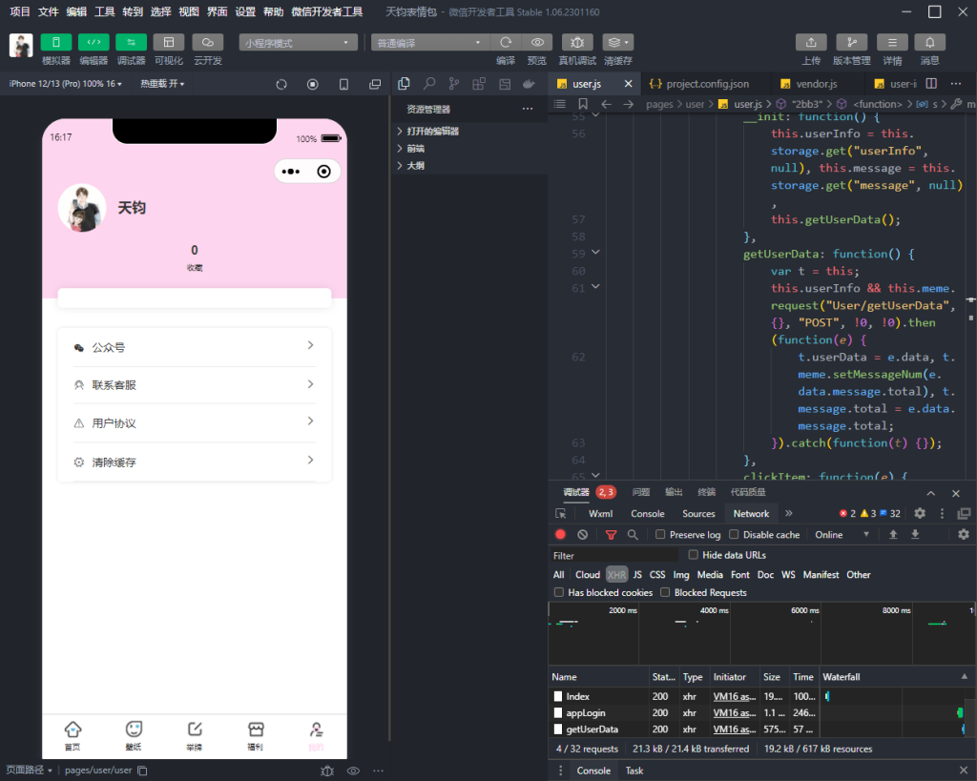Toggle the editor bookmark icon
The height and width of the screenshot is (781, 977).
coord(583,103)
